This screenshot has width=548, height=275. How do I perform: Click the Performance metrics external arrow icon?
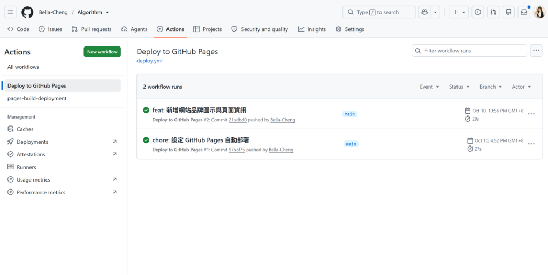(x=115, y=192)
